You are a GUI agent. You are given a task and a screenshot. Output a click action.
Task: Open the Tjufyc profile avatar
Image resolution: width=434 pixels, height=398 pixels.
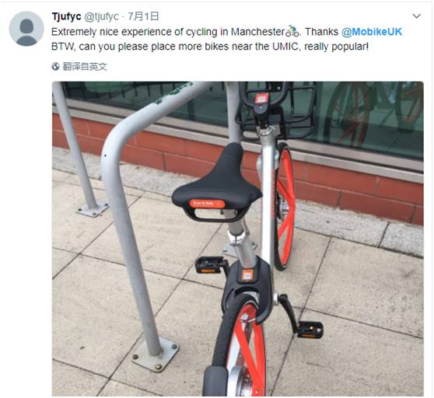tap(26, 29)
